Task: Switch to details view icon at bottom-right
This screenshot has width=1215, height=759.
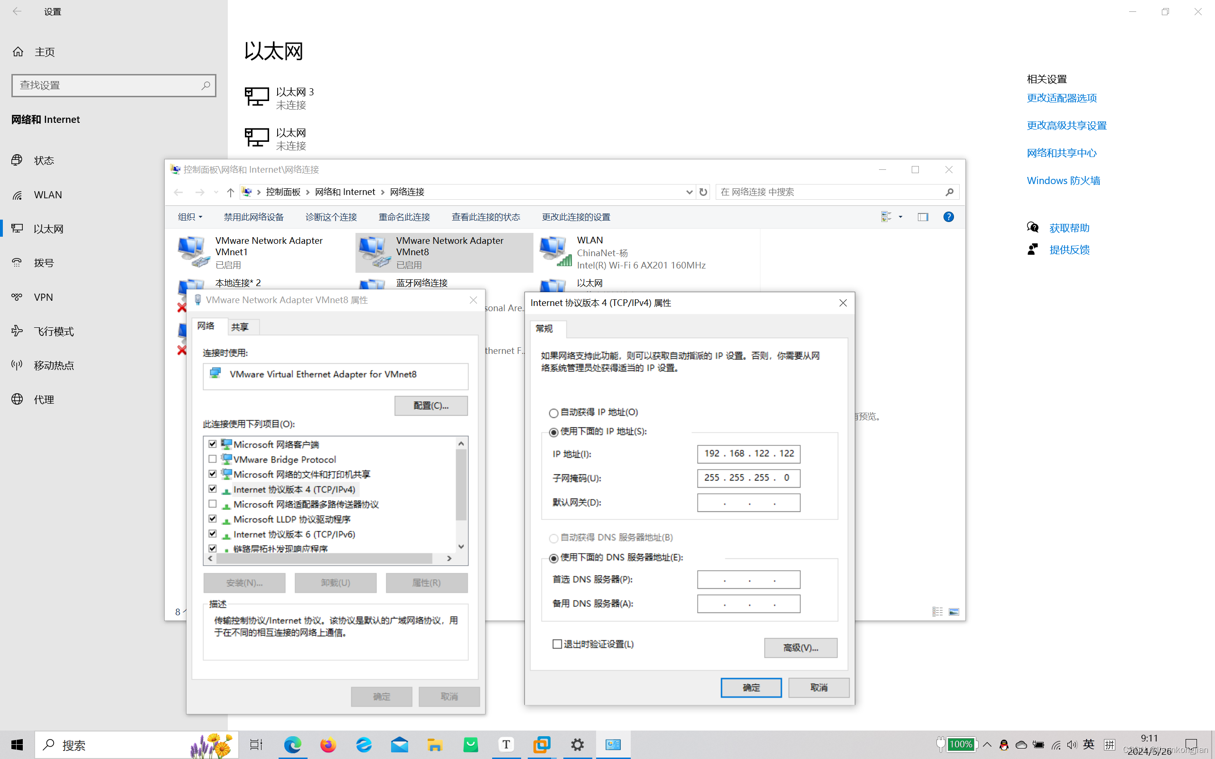Action: [x=937, y=612]
